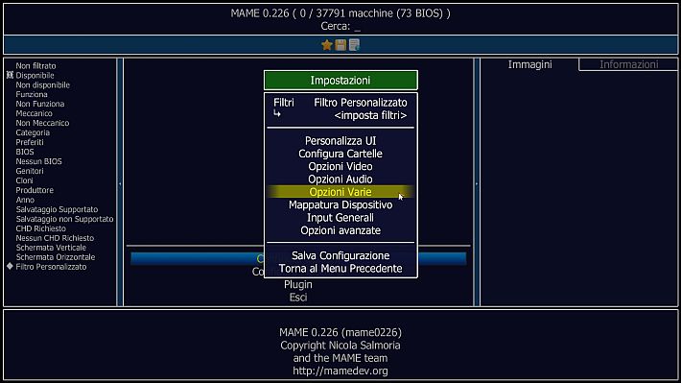This screenshot has width=681, height=383.
Task: Select the Preferiti filter in sidebar
Action: tap(30, 142)
